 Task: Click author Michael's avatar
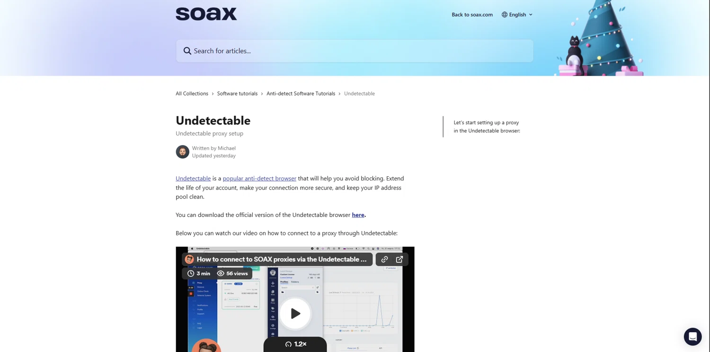182,152
